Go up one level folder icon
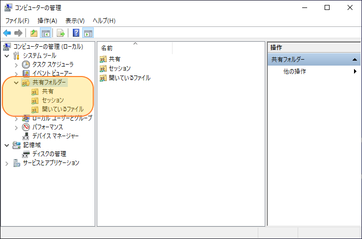 click(x=34, y=33)
